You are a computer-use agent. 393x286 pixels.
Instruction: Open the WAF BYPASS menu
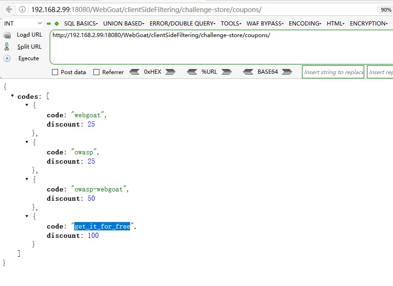[265, 24]
